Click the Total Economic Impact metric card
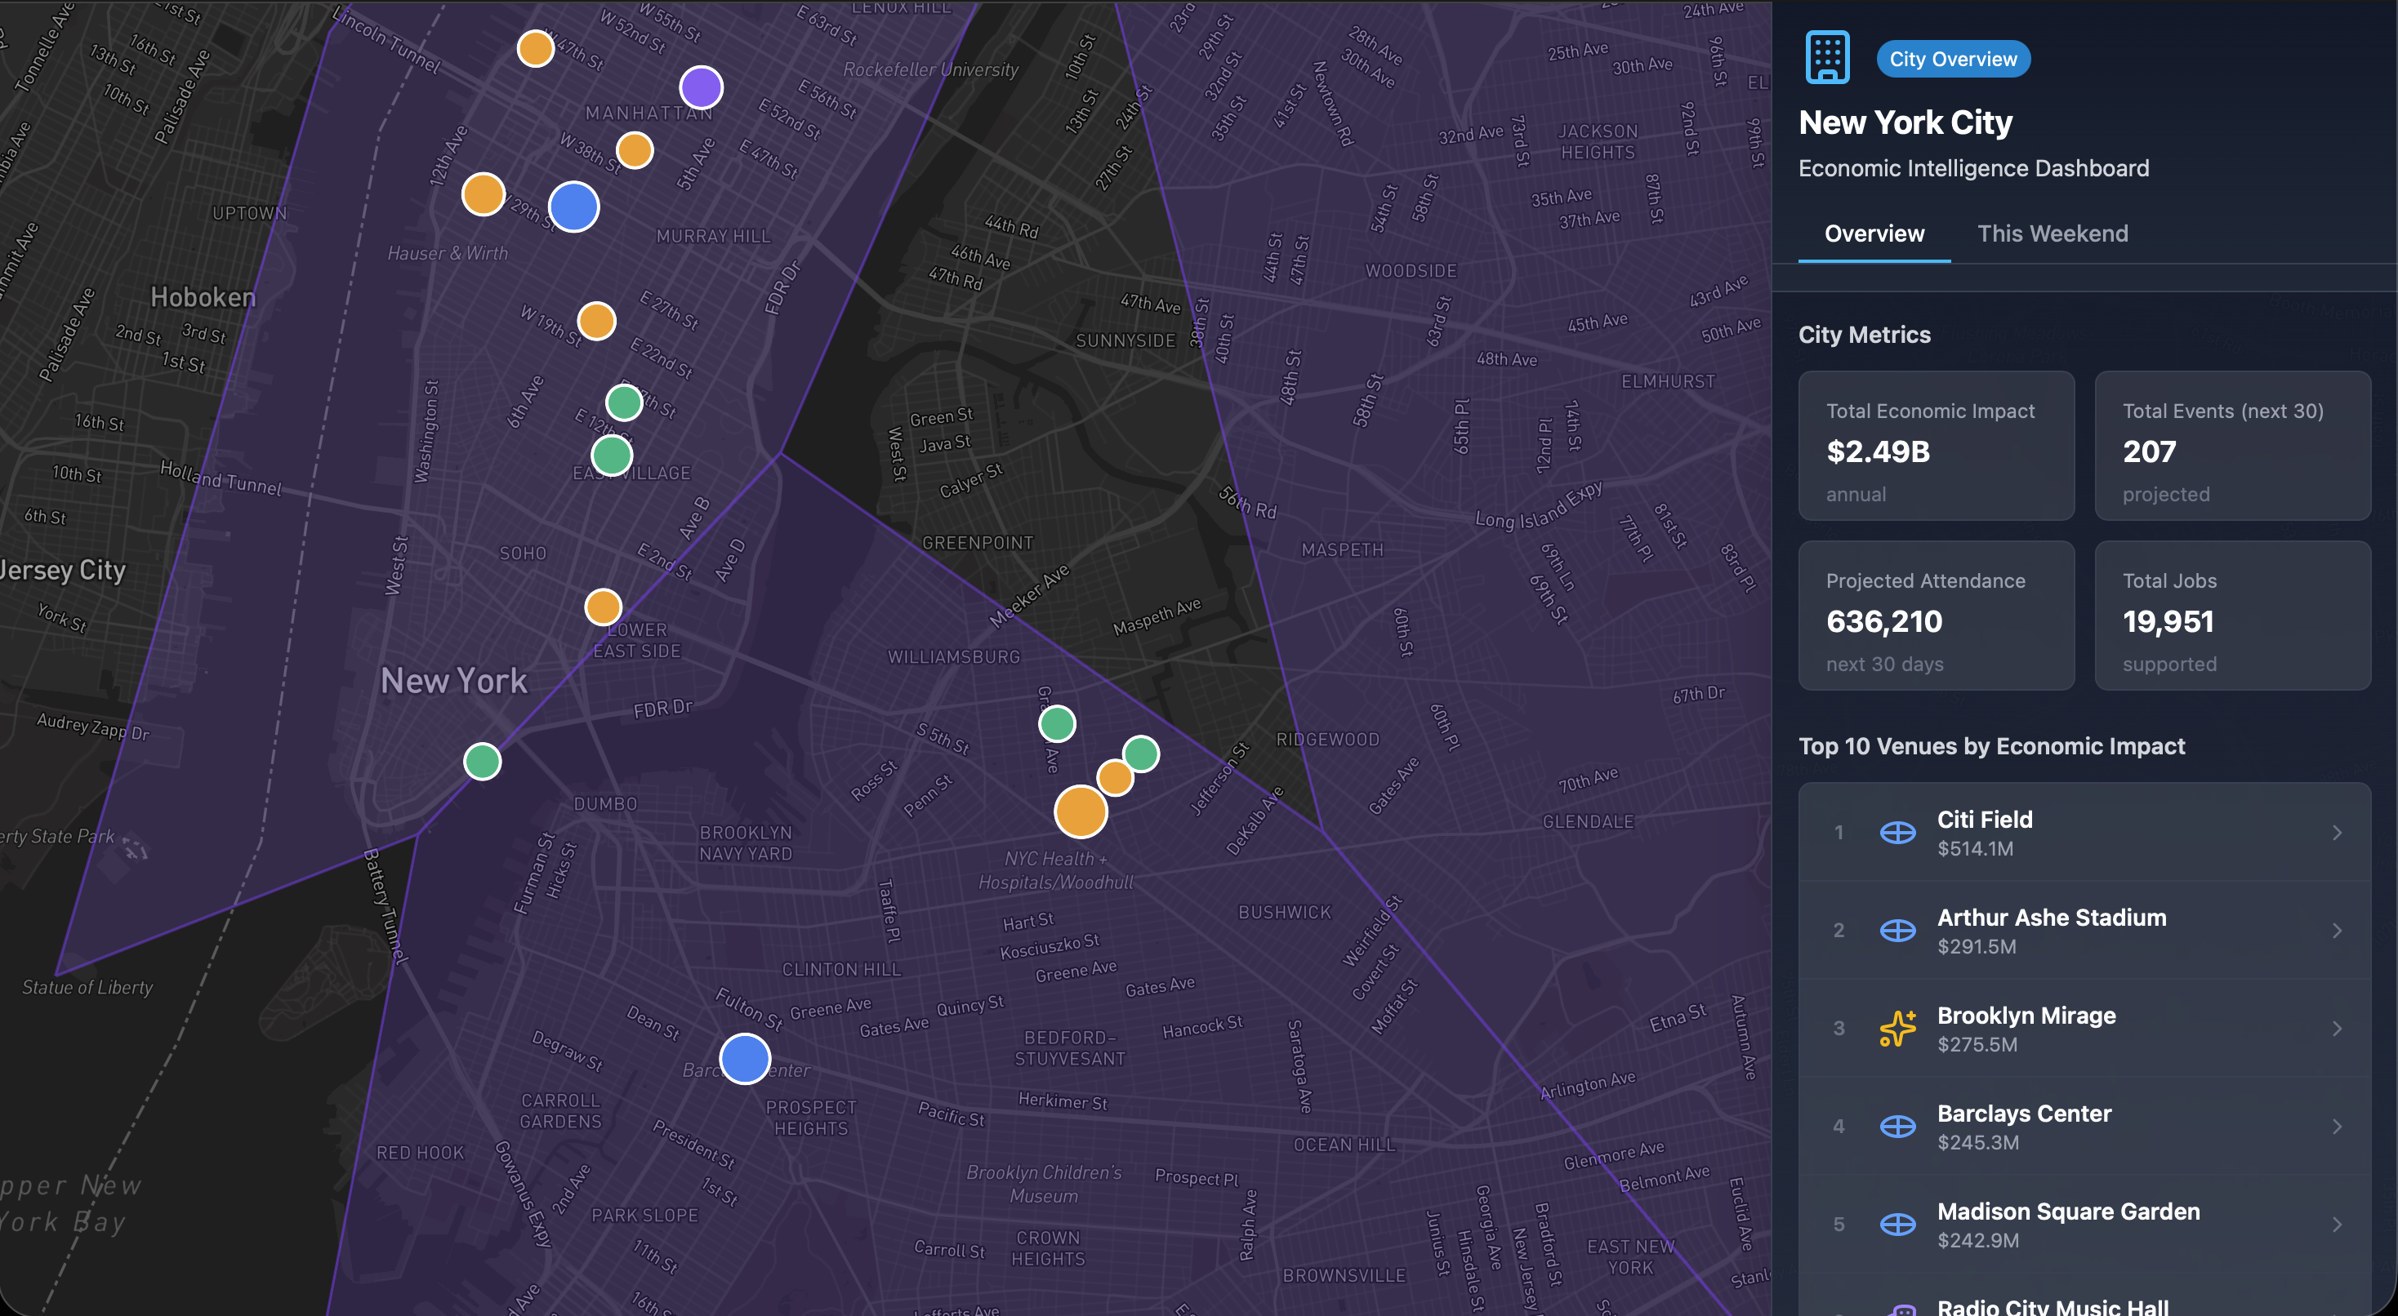The width and height of the screenshot is (2398, 1316). point(1937,447)
